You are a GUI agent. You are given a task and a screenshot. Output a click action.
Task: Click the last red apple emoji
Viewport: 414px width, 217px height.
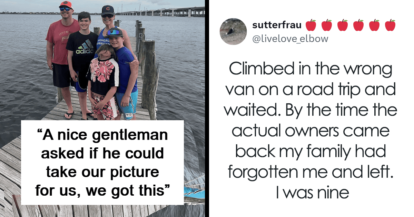[x=390, y=25]
